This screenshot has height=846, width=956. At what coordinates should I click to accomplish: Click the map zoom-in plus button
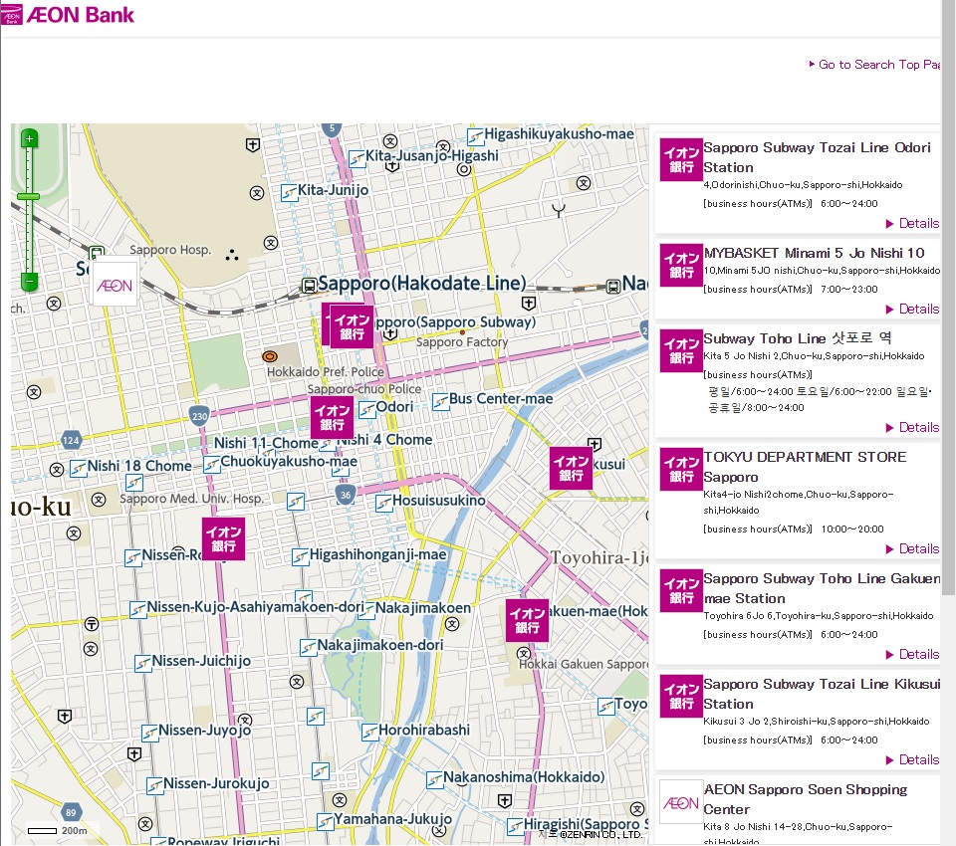pyautogui.click(x=29, y=139)
